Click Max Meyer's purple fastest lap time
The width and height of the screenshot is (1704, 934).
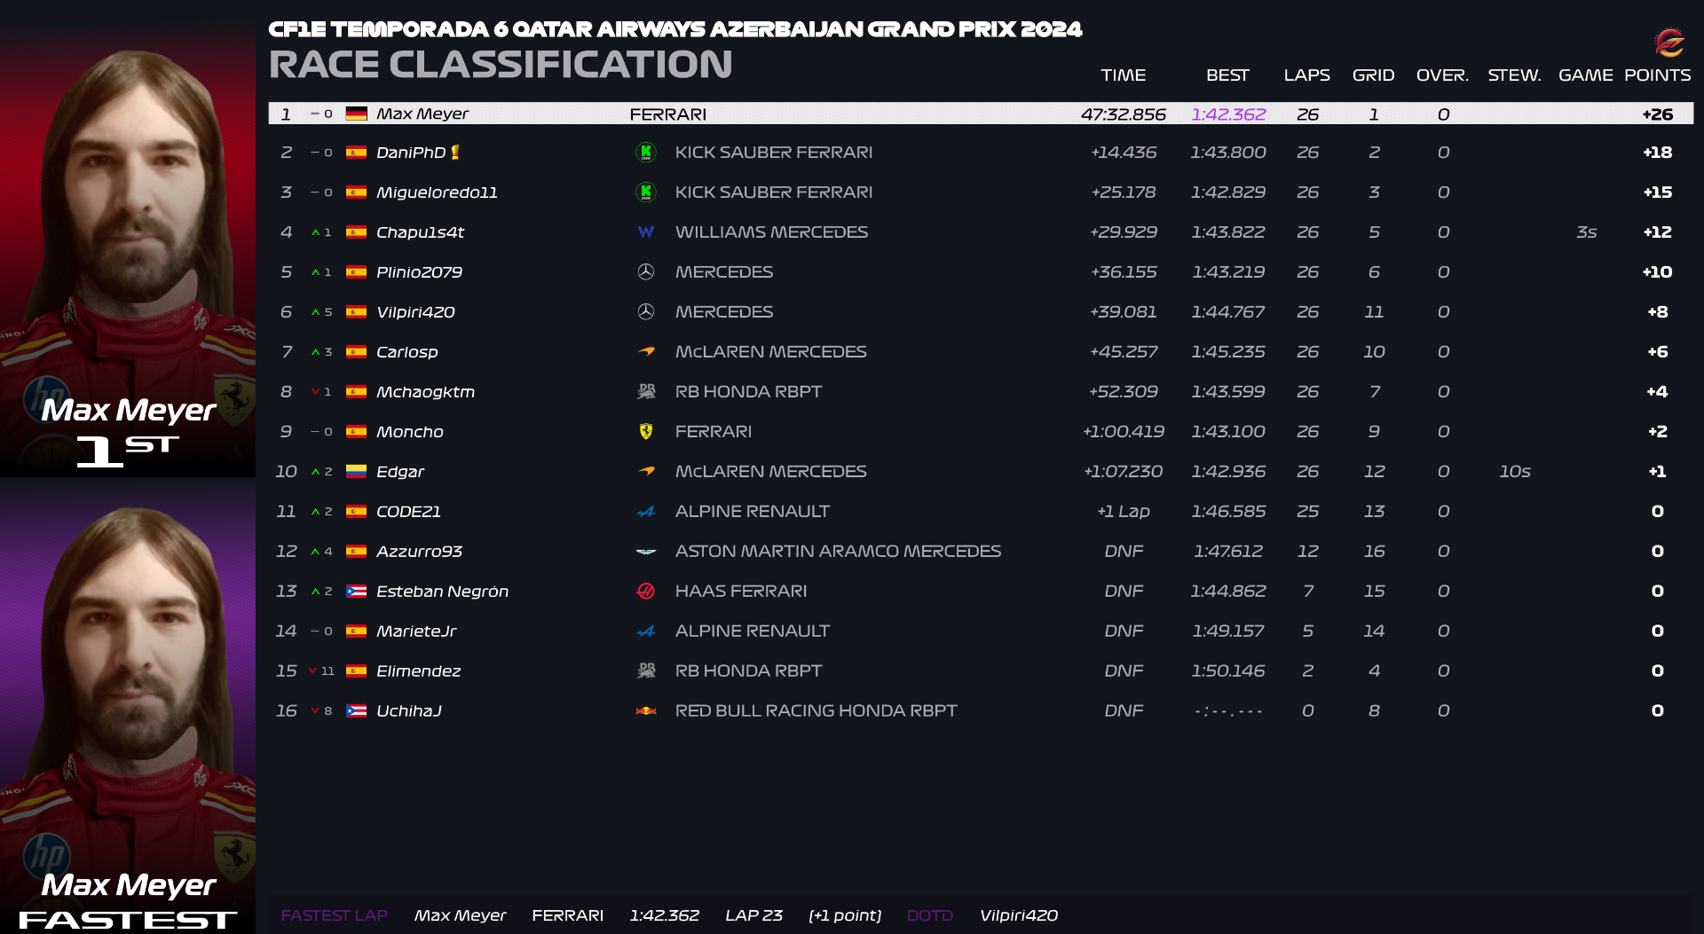tap(1228, 114)
